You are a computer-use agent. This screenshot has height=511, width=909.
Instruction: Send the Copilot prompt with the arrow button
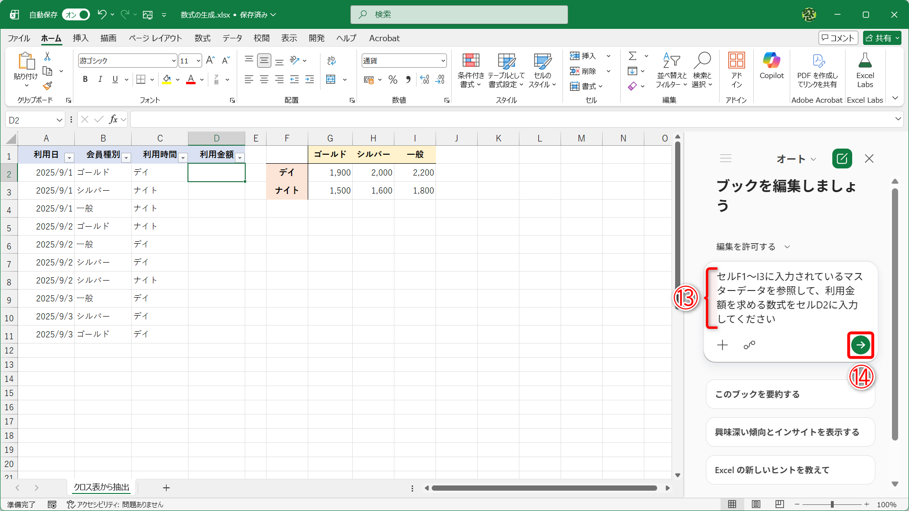[x=860, y=345]
